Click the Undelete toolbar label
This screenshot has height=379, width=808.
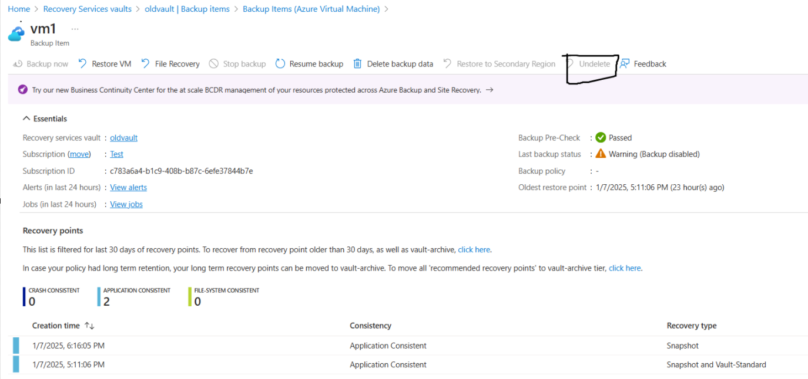(x=595, y=64)
